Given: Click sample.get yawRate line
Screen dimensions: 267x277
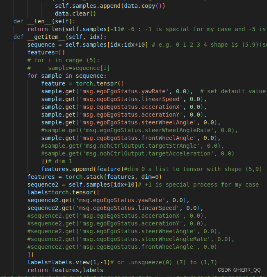Looking at the screenshot, I should 117,91.
